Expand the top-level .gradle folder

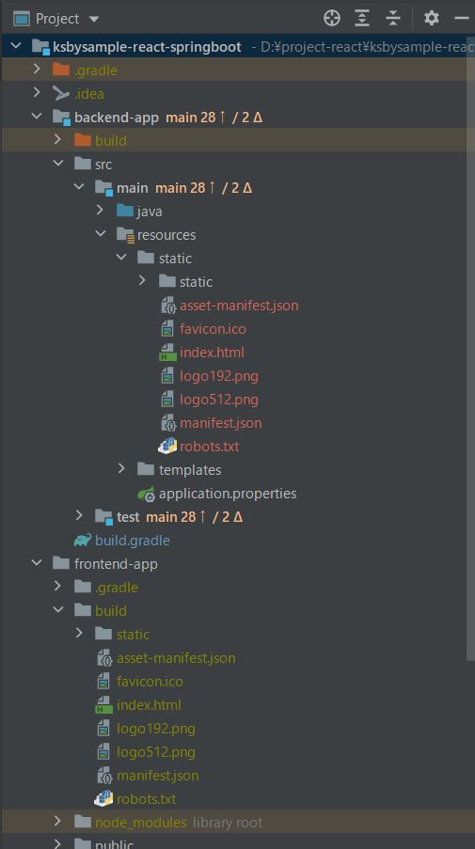(x=37, y=70)
